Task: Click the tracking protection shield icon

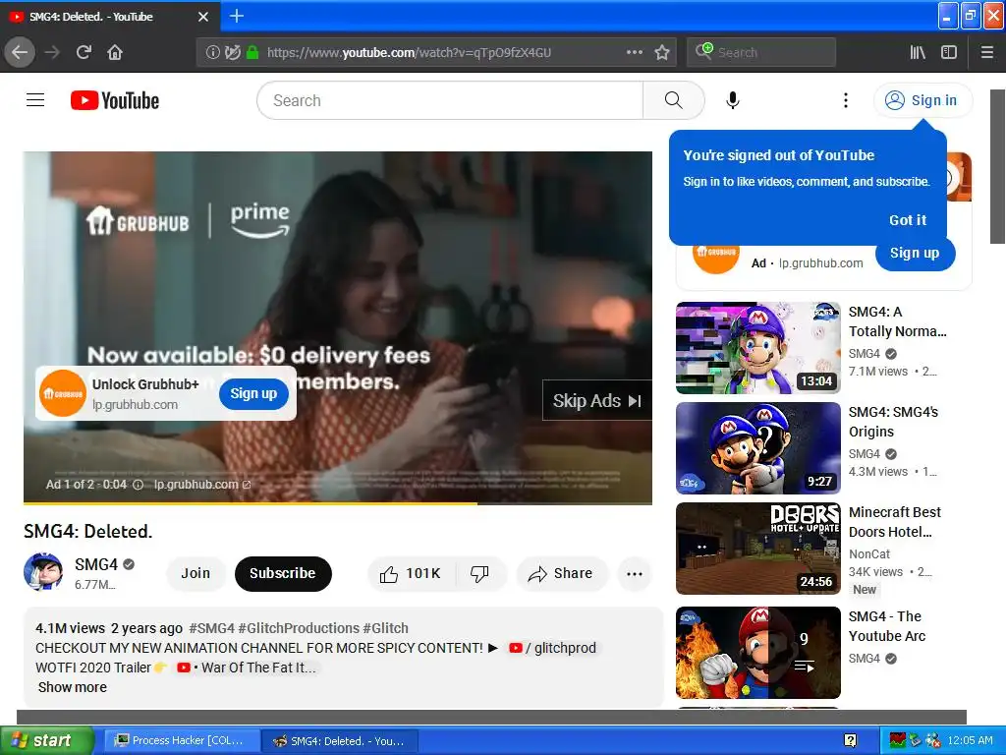Action: pyautogui.click(x=232, y=52)
